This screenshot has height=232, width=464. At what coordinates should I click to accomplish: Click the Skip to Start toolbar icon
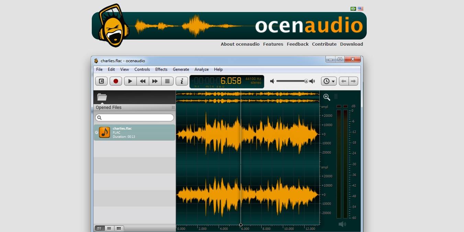[x=101, y=81]
